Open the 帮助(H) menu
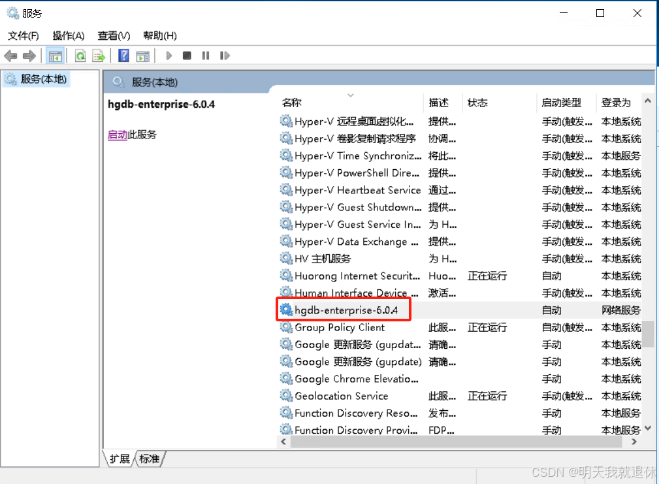The image size is (659, 484). pyautogui.click(x=160, y=36)
